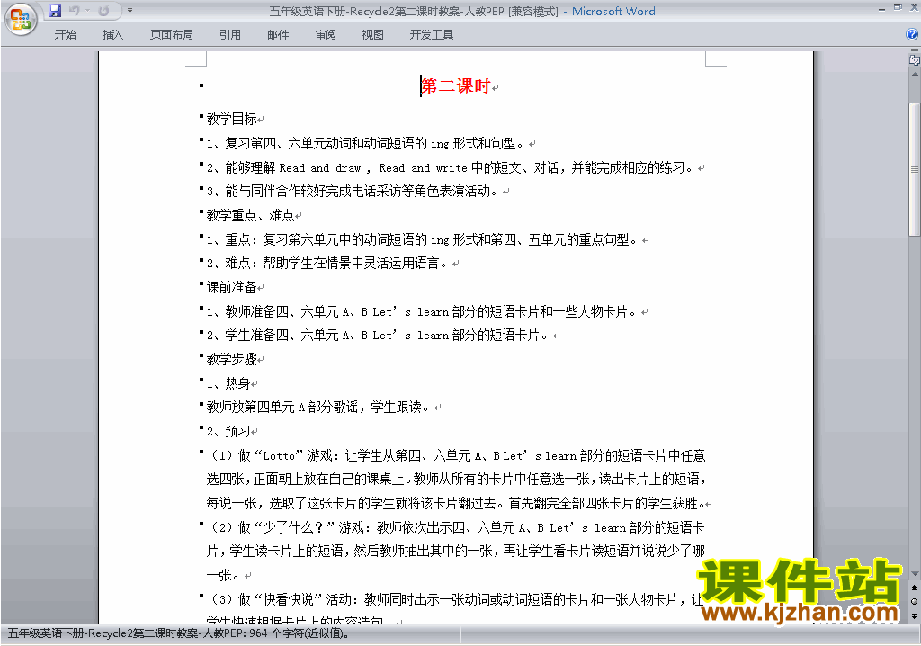Click the red heading 第二课时
The width and height of the screenshot is (921, 646).
456,85
